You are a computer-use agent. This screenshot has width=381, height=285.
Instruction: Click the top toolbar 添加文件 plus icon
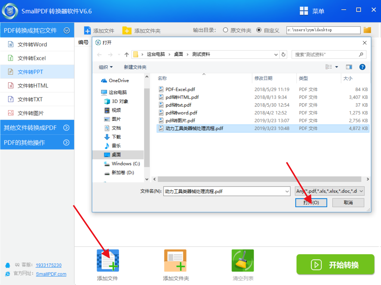(87, 31)
